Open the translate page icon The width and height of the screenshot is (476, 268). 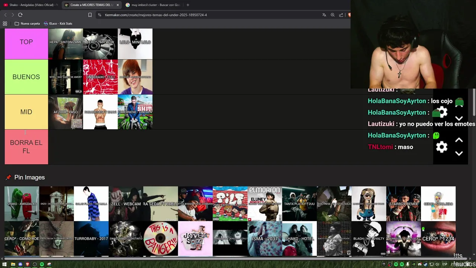[x=324, y=15]
